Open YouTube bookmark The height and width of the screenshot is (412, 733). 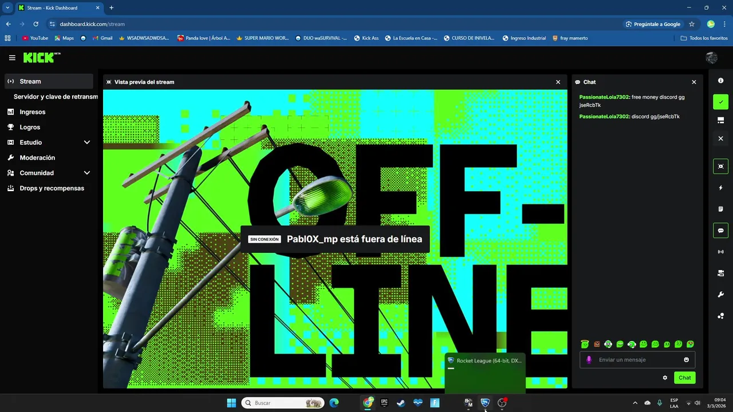tap(35, 38)
